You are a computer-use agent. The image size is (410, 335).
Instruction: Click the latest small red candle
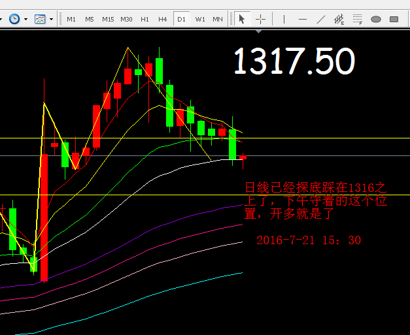pos(243,157)
